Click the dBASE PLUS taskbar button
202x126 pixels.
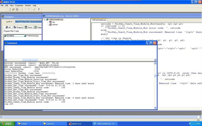(x=80, y=124)
